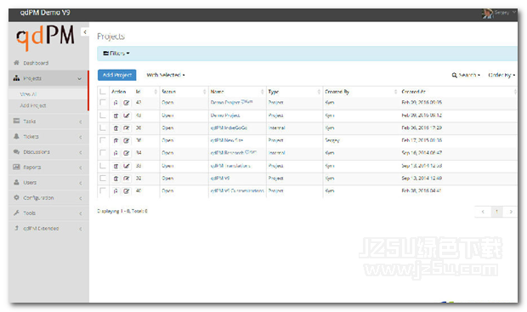
Task: Click the Search magnifier icon
Action: pyautogui.click(x=454, y=75)
